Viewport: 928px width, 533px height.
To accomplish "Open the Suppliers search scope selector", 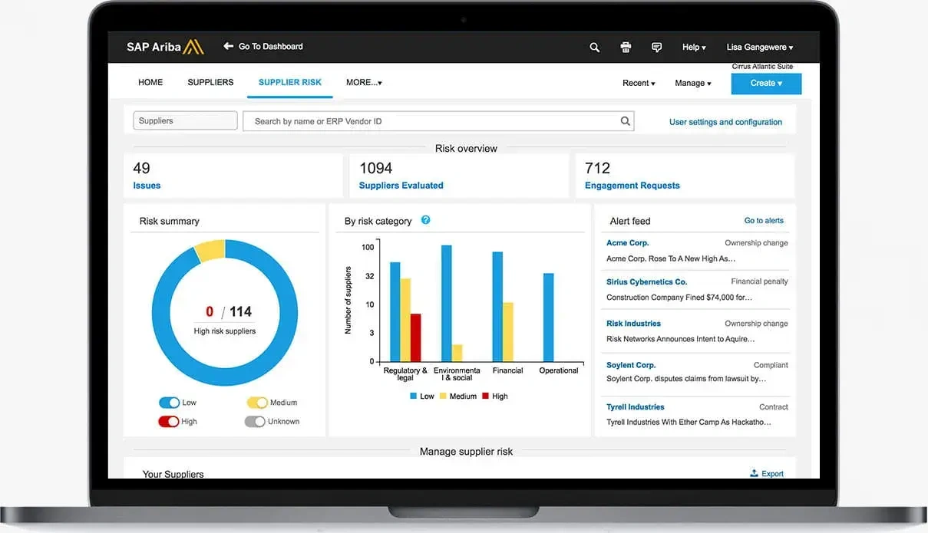I will pos(185,120).
